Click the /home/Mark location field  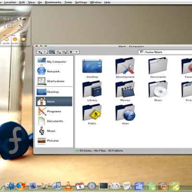coord(165,52)
